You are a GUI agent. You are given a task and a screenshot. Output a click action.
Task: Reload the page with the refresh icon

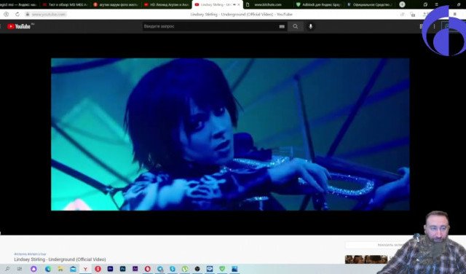(x=17, y=15)
